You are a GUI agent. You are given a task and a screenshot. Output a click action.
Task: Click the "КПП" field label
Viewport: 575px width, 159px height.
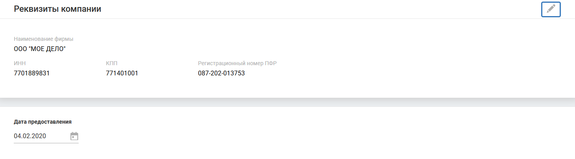pos(112,63)
